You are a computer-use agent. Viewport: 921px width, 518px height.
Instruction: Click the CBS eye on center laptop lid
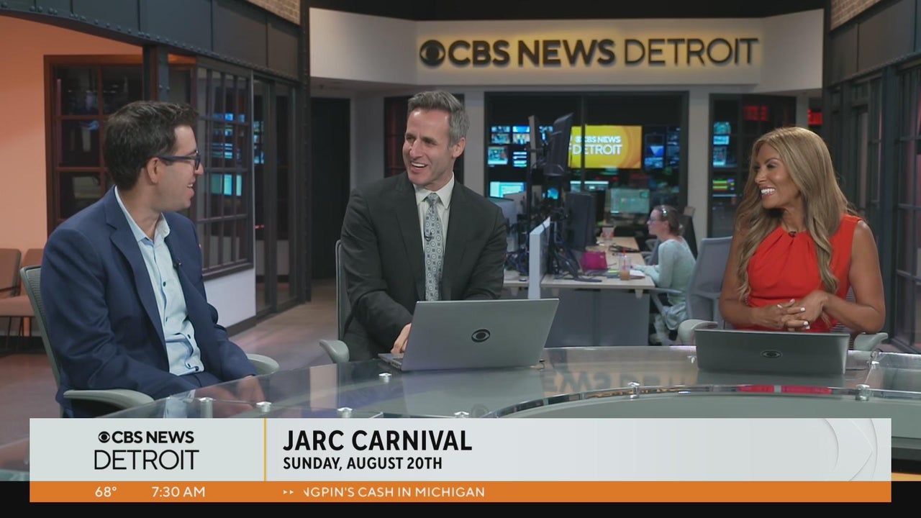pos(480,335)
